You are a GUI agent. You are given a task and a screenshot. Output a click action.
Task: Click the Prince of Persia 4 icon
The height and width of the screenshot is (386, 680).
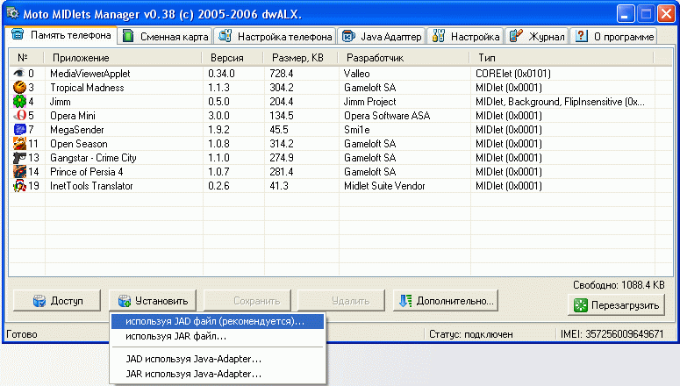19,171
